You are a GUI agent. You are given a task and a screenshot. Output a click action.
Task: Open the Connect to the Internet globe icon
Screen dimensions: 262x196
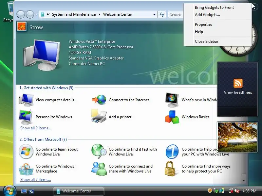tap(99, 100)
